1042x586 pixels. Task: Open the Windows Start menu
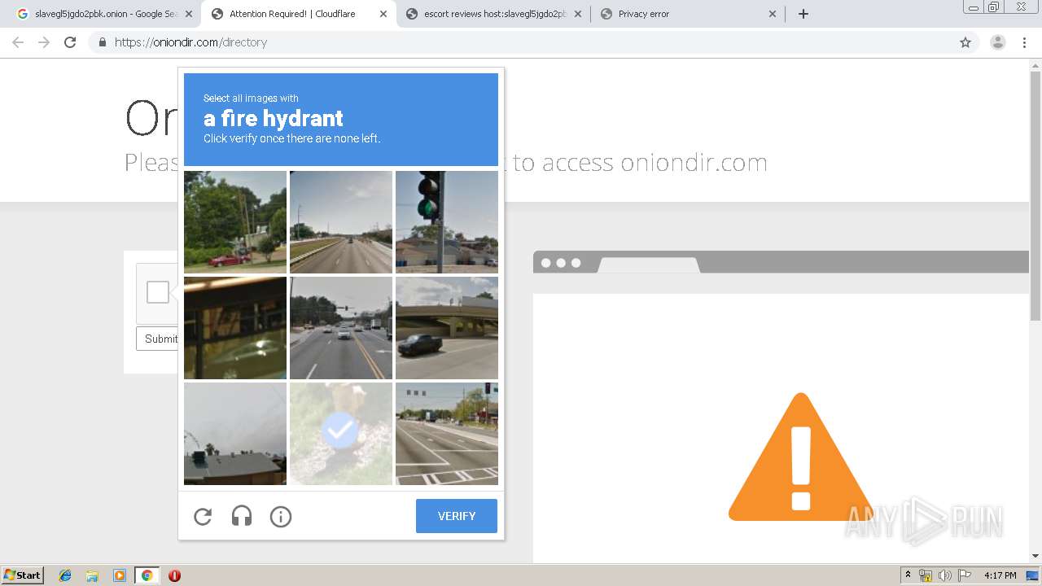click(23, 575)
